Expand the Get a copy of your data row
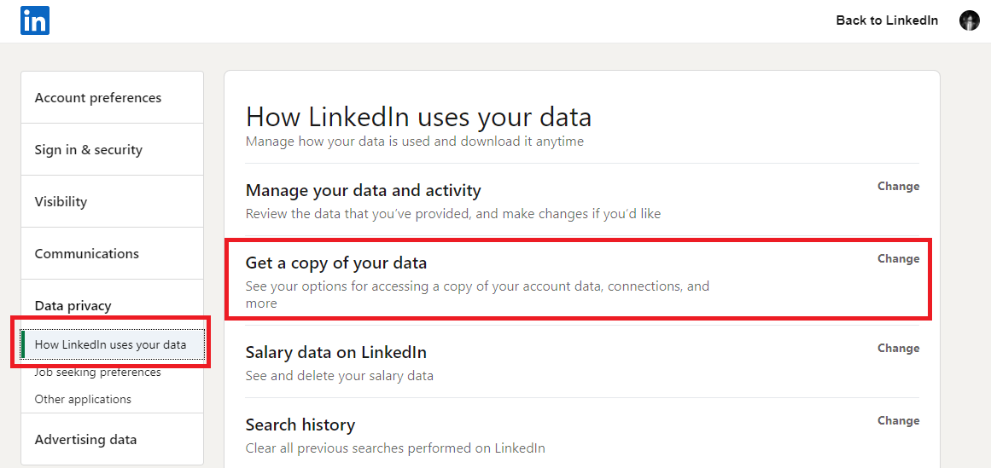991x468 pixels. pyautogui.click(x=336, y=263)
